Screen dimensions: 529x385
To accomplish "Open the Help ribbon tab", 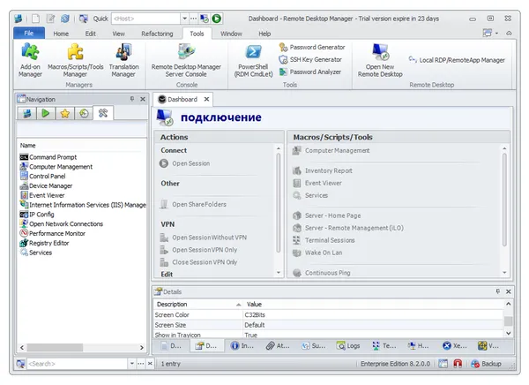I will tap(264, 34).
